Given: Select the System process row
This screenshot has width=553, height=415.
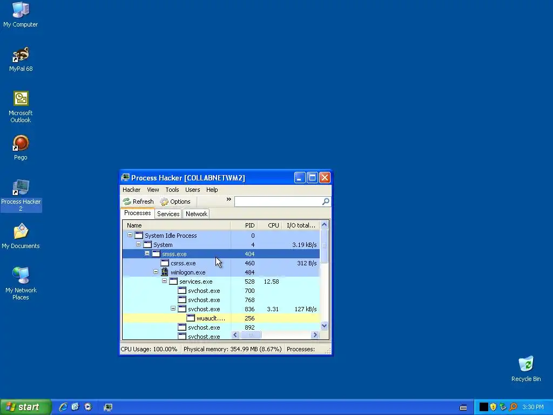Looking at the screenshot, I should click(221, 245).
